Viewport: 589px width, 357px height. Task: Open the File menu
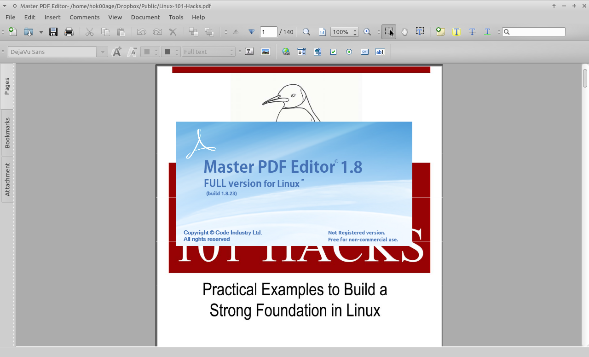coord(10,17)
